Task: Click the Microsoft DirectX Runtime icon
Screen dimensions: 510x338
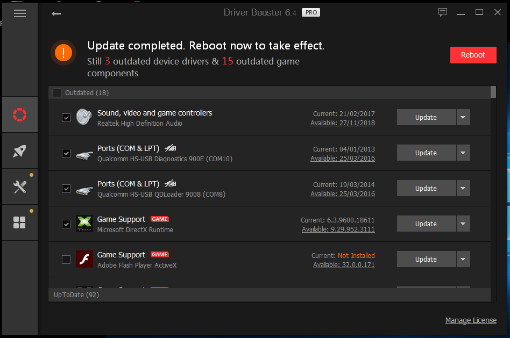Action: [84, 224]
